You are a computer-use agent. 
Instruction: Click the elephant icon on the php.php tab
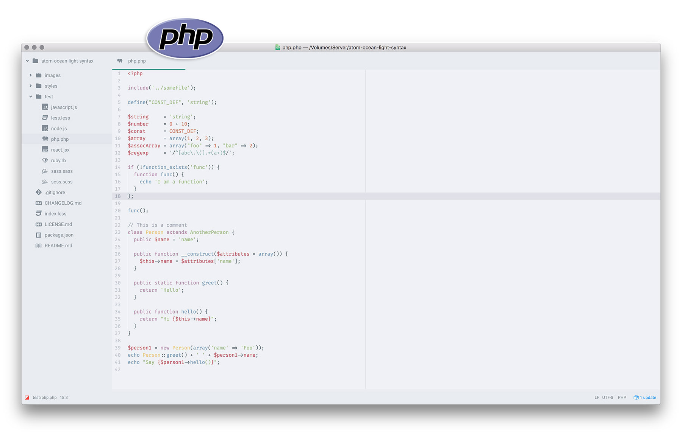click(120, 61)
